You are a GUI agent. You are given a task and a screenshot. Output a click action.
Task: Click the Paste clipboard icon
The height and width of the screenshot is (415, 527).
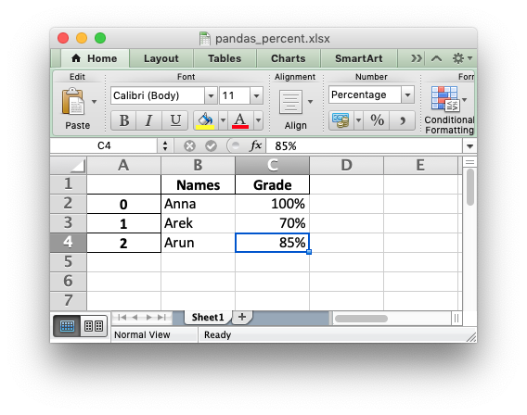[72, 101]
